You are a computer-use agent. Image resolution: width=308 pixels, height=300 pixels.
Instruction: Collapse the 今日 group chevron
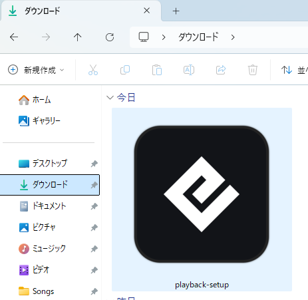(x=110, y=97)
